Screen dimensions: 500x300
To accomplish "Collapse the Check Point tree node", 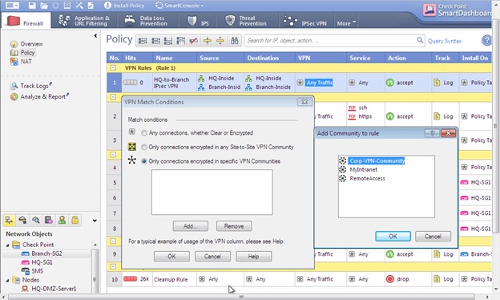I will pyautogui.click(x=7, y=245).
